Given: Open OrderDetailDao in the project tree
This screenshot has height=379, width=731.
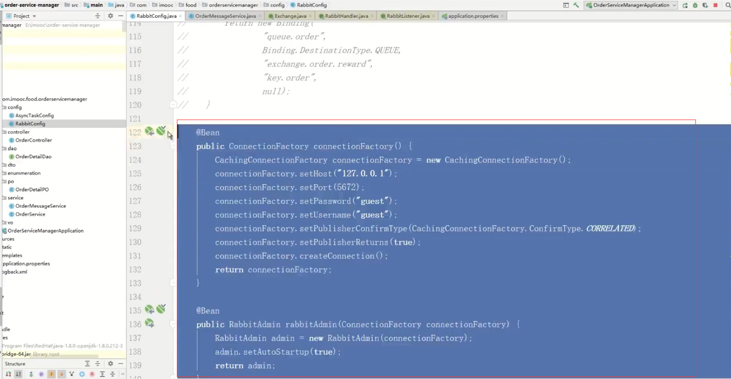Looking at the screenshot, I should (33, 157).
